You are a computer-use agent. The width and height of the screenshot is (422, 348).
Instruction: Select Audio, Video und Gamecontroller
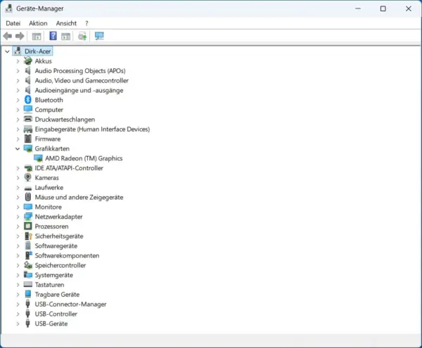82,80
